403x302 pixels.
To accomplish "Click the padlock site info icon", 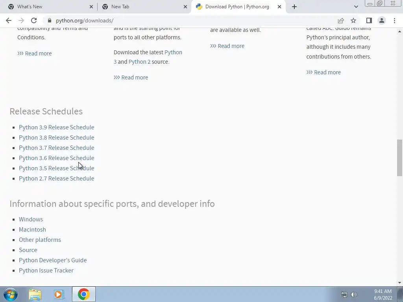I will click(x=50, y=20).
